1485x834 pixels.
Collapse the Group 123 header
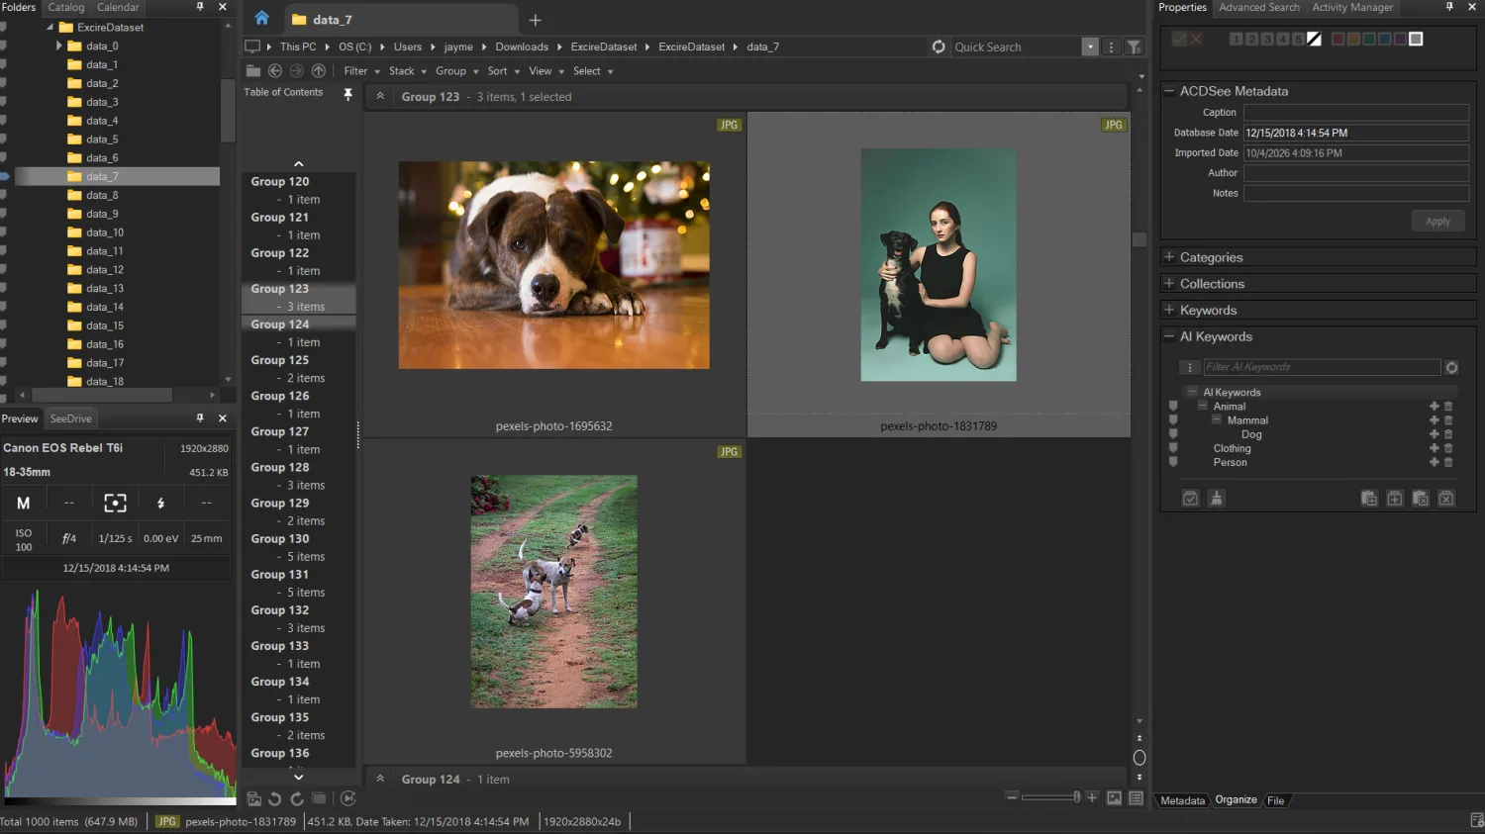[x=380, y=96]
